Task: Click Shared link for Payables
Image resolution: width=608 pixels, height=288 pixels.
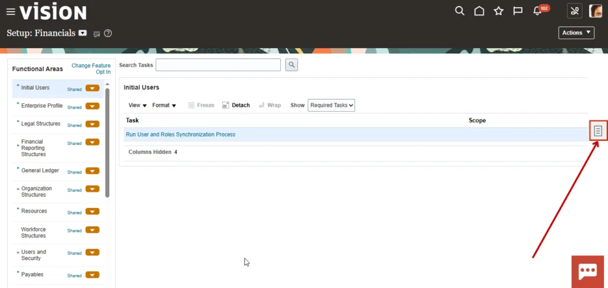Action: coord(74,276)
